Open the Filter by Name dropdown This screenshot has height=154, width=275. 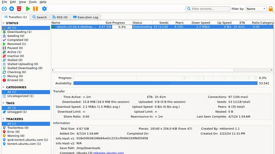click(256, 9)
